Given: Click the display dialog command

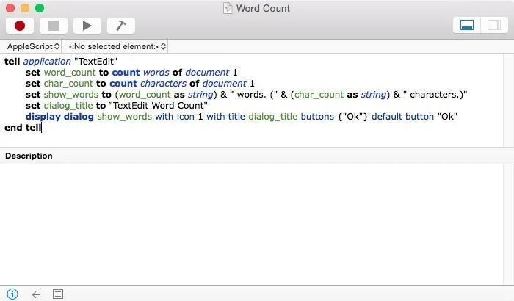Looking at the screenshot, I should (x=59, y=117).
